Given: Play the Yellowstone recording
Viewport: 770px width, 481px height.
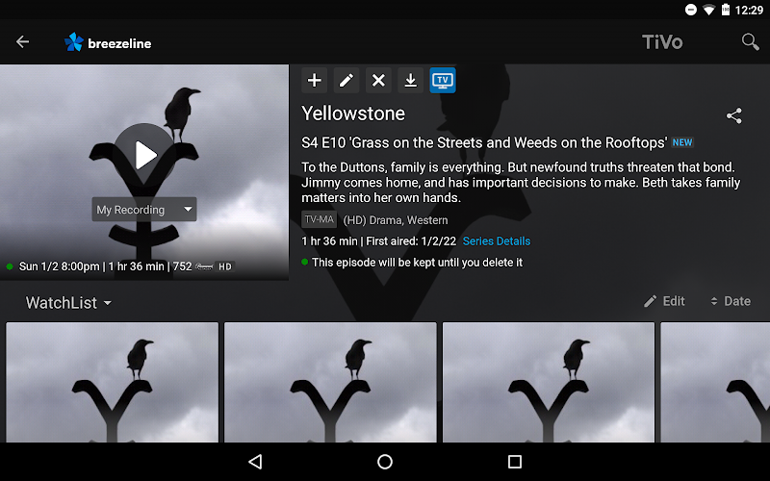Looking at the screenshot, I should 144,155.
